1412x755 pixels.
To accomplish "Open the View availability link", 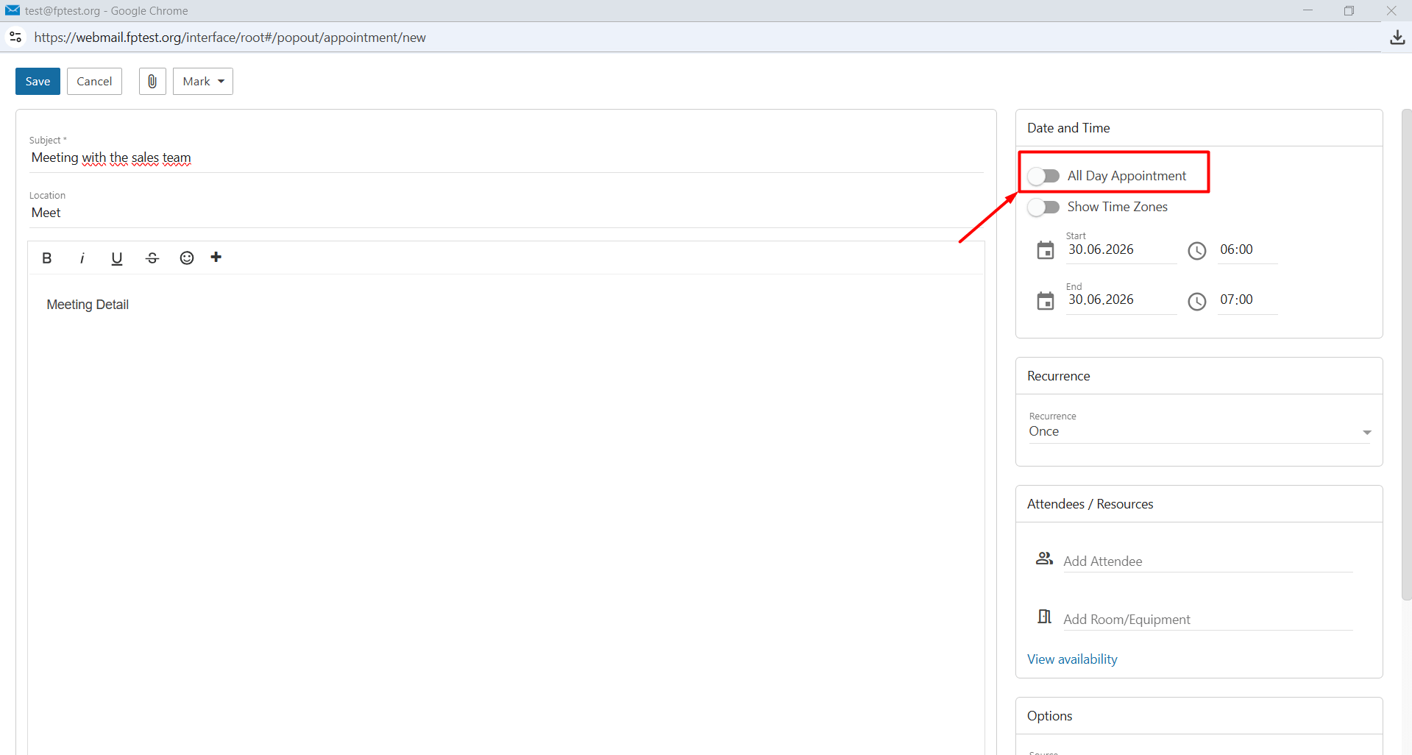I will coord(1072,659).
